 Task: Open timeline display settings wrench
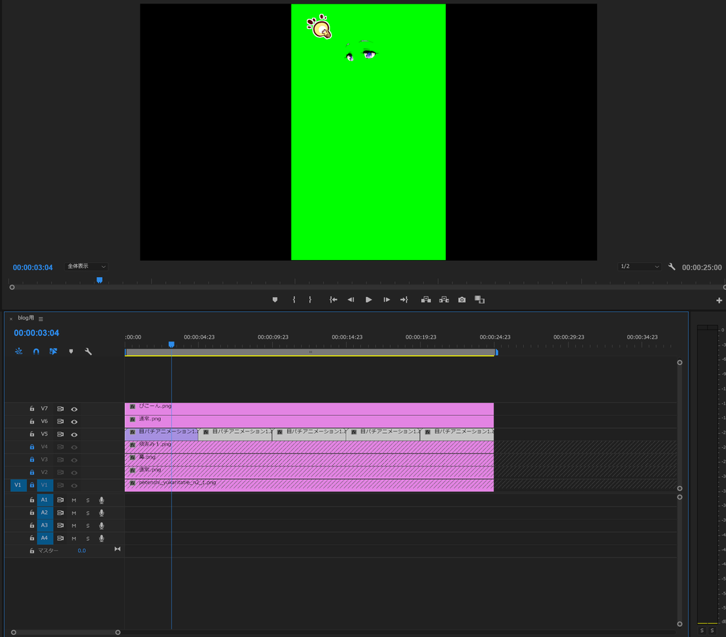[x=88, y=351]
